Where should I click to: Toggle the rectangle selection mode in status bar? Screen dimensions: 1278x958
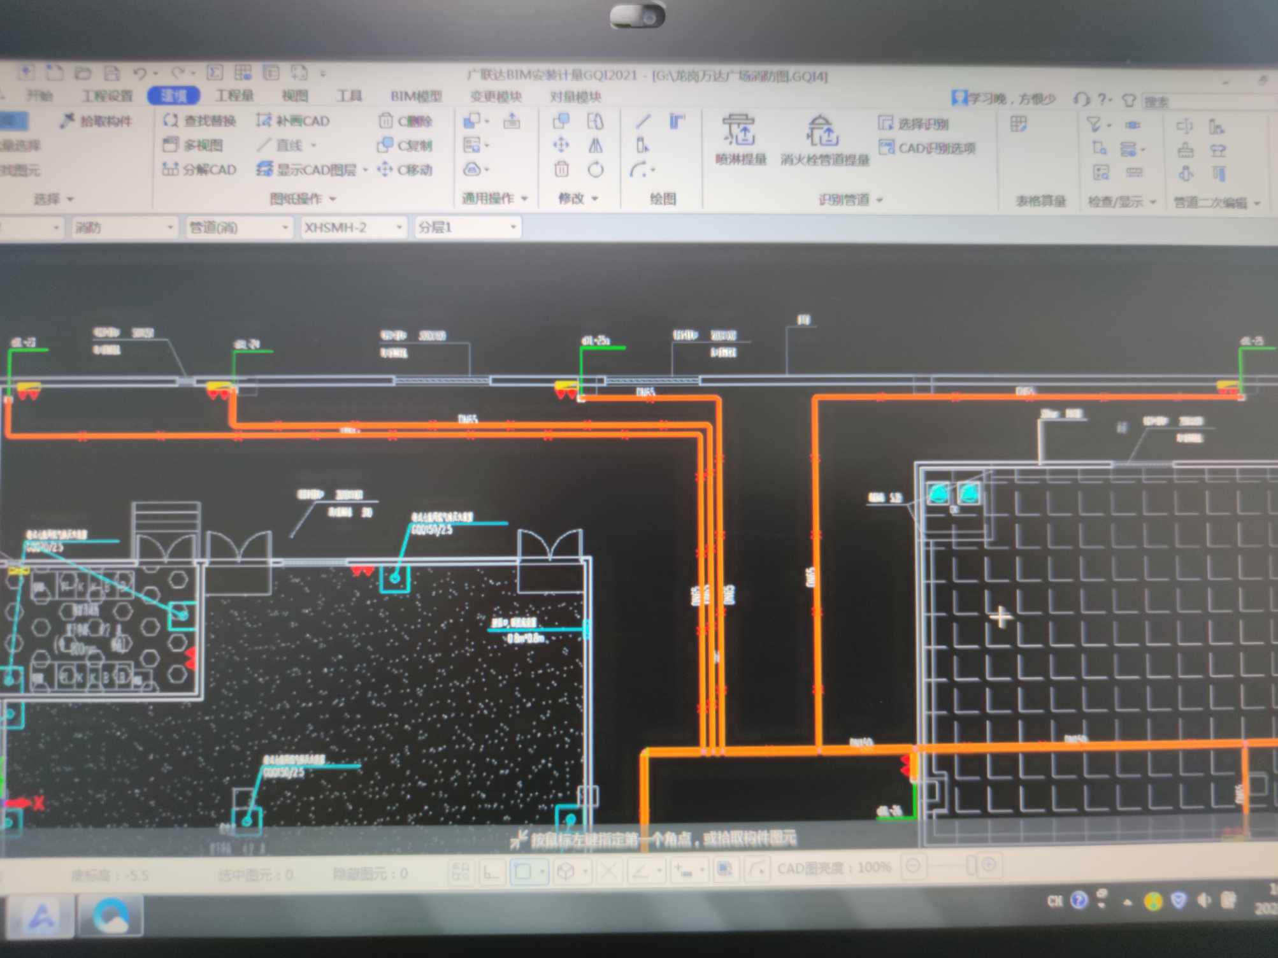click(523, 871)
